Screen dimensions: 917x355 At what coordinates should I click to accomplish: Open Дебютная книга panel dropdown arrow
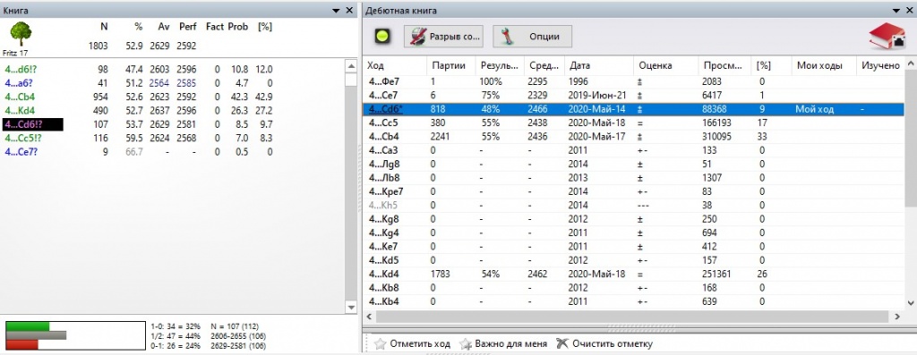click(895, 11)
